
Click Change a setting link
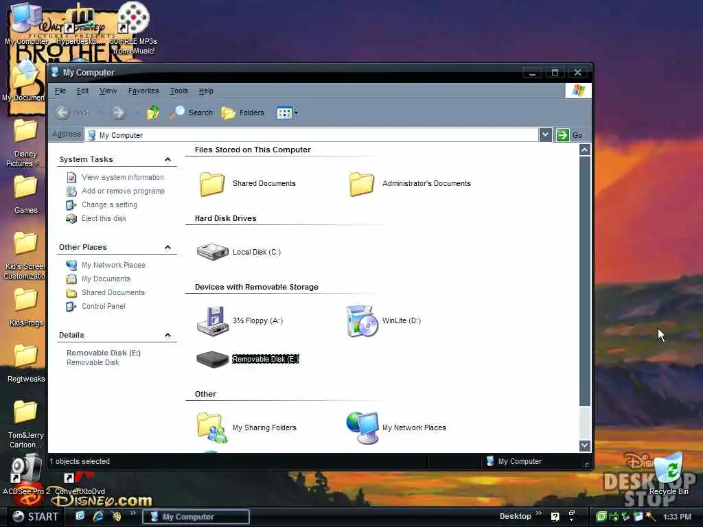pyautogui.click(x=109, y=204)
